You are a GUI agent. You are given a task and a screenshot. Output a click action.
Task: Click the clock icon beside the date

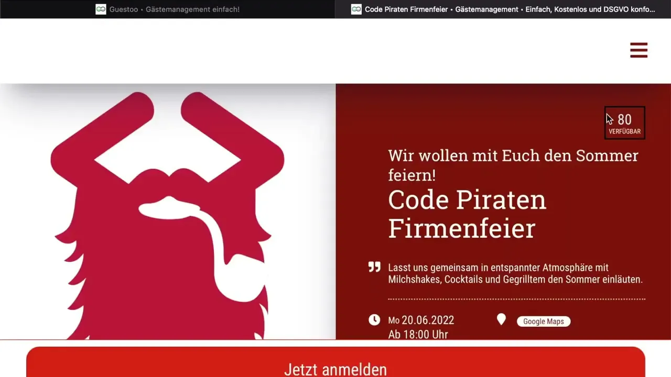point(374,320)
